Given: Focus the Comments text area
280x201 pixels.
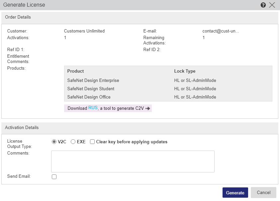Looking at the screenshot, I should tap(133, 162).
